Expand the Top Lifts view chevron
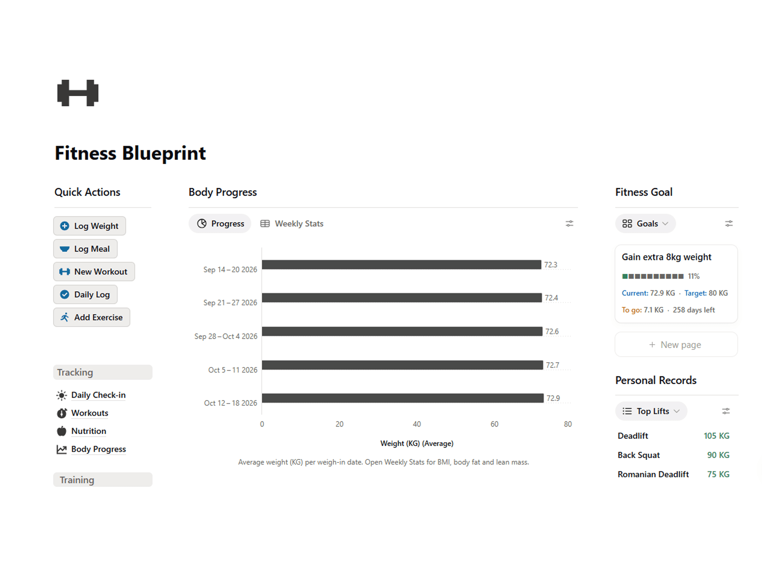This screenshot has height=571, width=762. [x=677, y=411]
